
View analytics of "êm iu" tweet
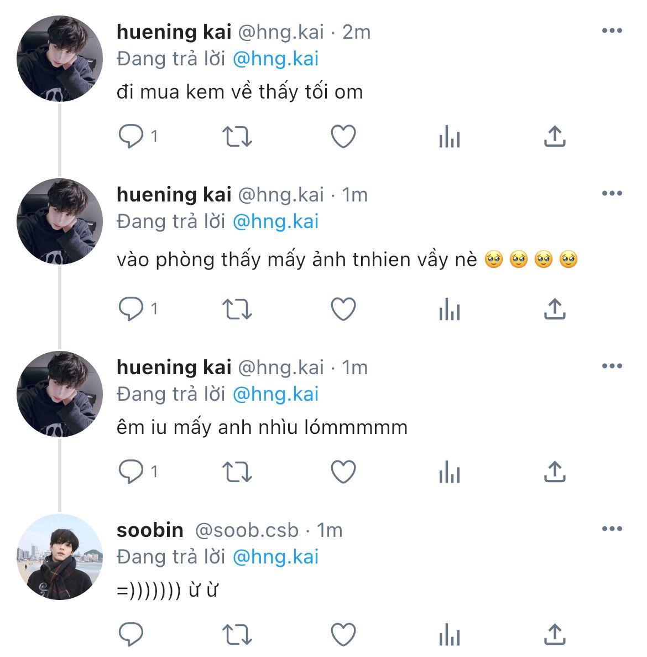449,472
